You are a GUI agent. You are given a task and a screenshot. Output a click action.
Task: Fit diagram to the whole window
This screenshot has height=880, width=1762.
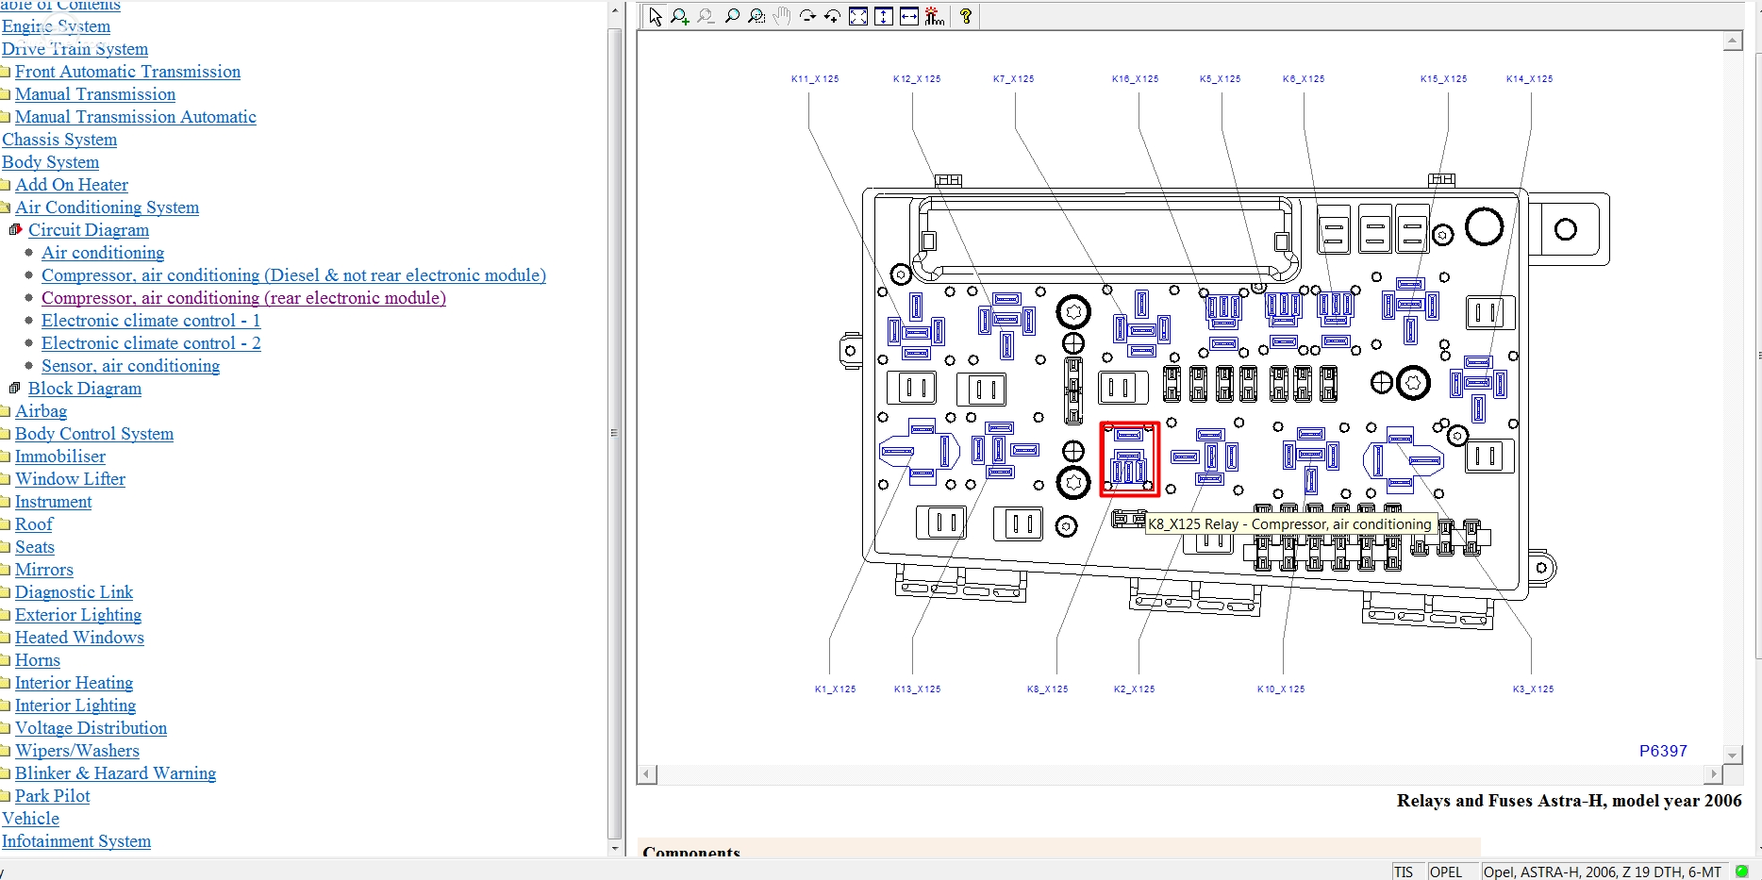click(x=858, y=17)
